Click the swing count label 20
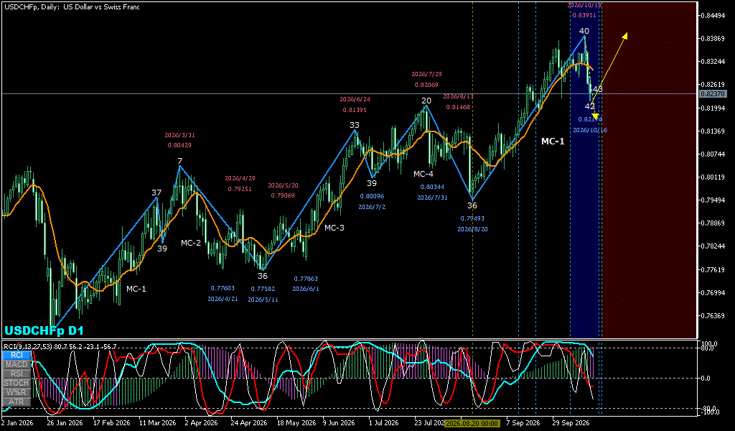Screen dimensions: 735x431 (x=426, y=101)
